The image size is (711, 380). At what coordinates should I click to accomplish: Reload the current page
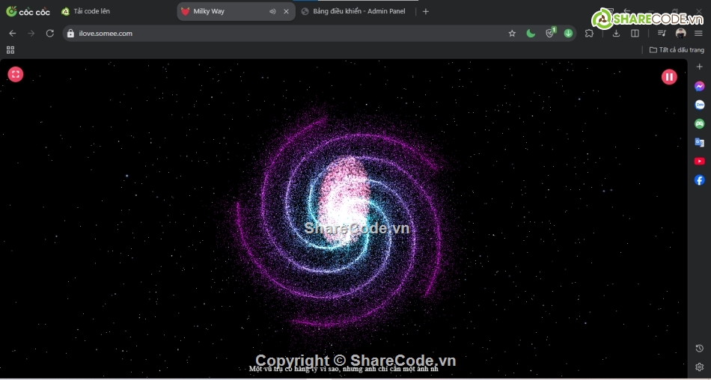pos(50,33)
